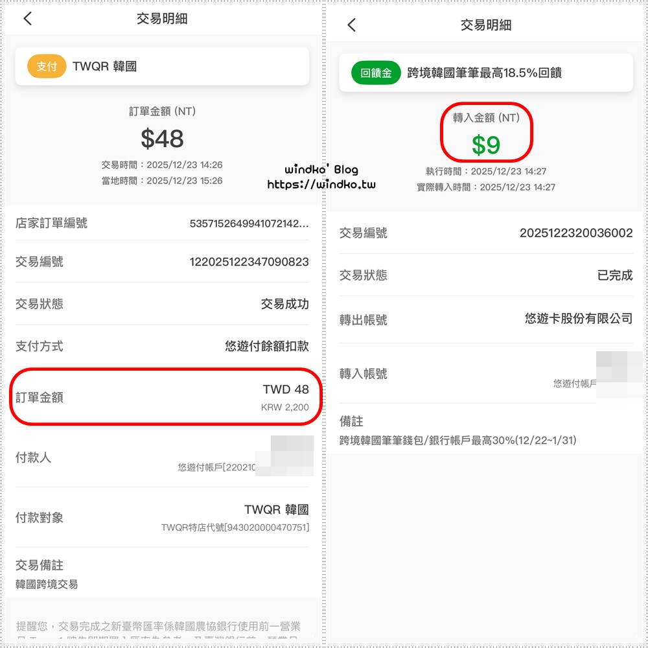Tap the orange 支付 badge

(x=47, y=66)
